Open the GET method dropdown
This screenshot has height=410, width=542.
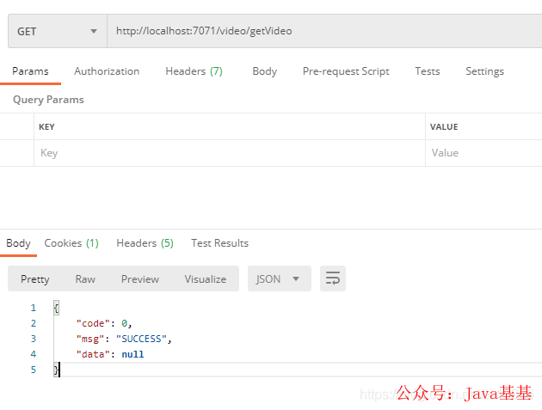[x=58, y=31]
